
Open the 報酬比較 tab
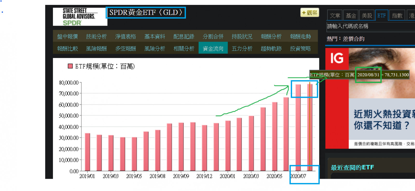(x=67, y=48)
